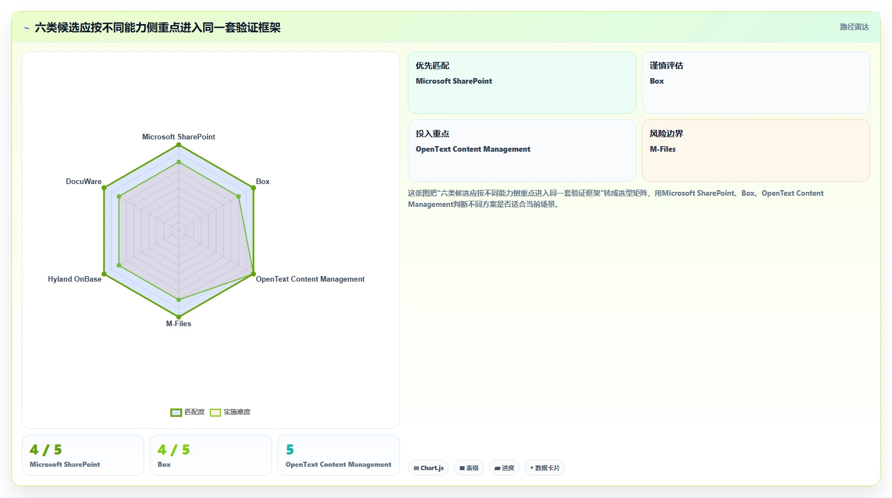Click the blue lightning icon beside the title

[26, 28]
